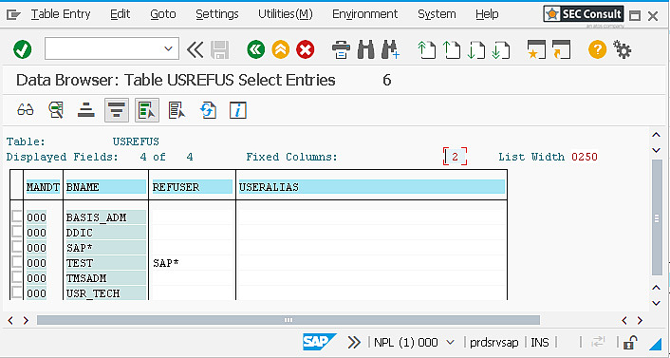
Task: Tick the checkbox for TEST row
Action: point(17,263)
